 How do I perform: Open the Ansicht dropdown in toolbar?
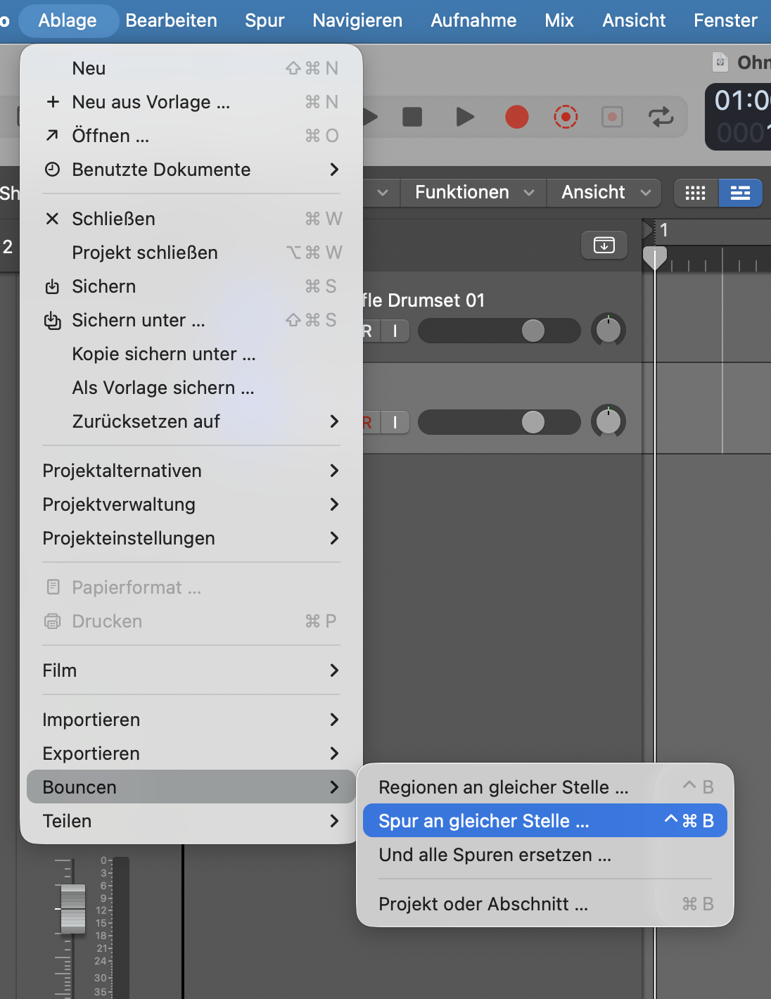click(x=605, y=193)
